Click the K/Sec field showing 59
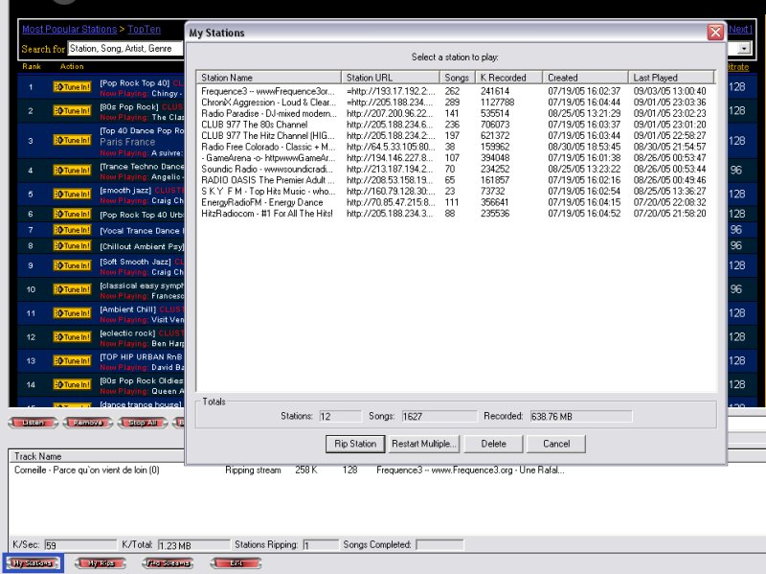766x574 pixels. click(x=80, y=545)
